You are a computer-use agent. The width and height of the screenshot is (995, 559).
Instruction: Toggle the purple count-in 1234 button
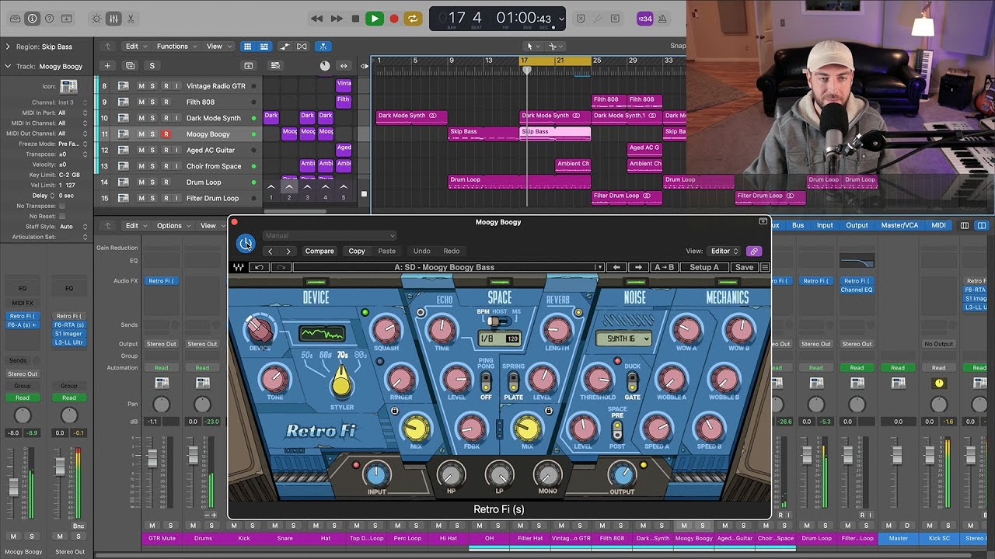click(644, 19)
